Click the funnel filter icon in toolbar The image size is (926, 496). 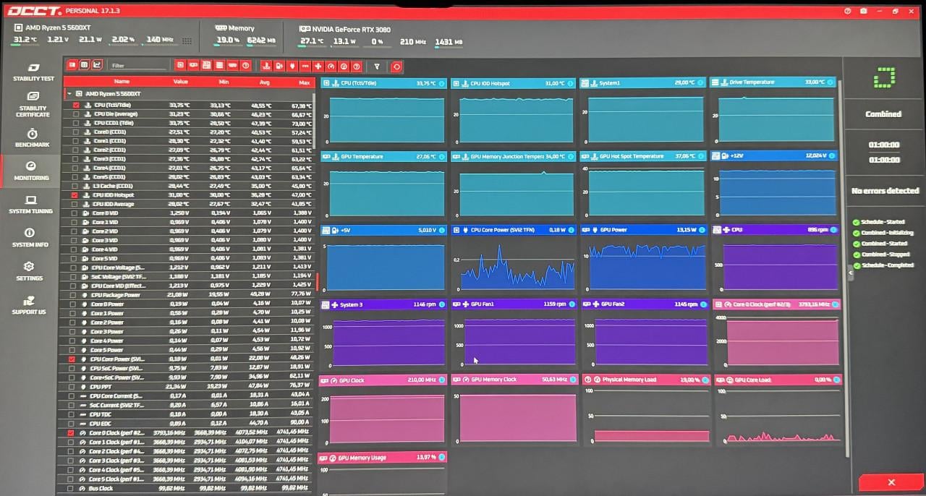pyautogui.click(x=376, y=67)
